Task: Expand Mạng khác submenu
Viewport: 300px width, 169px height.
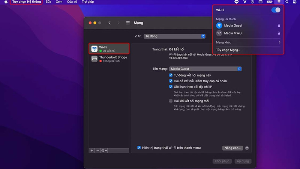Action: (248, 42)
